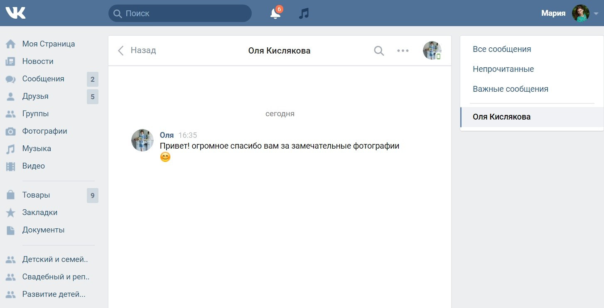Open Оля Кислякова's avatar in chat header
The width and height of the screenshot is (604, 308).
tap(432, 50)
